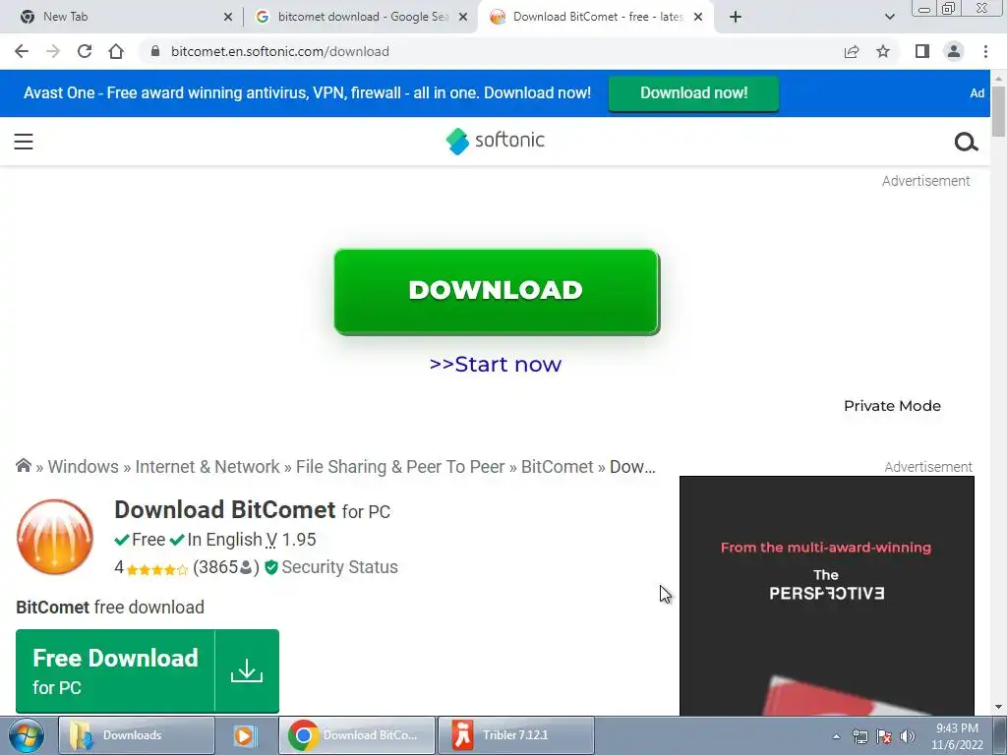Share this page using the share icon
Image resolution: width=1007 pixels, height=755 pixels.
[x=852, y=51]
